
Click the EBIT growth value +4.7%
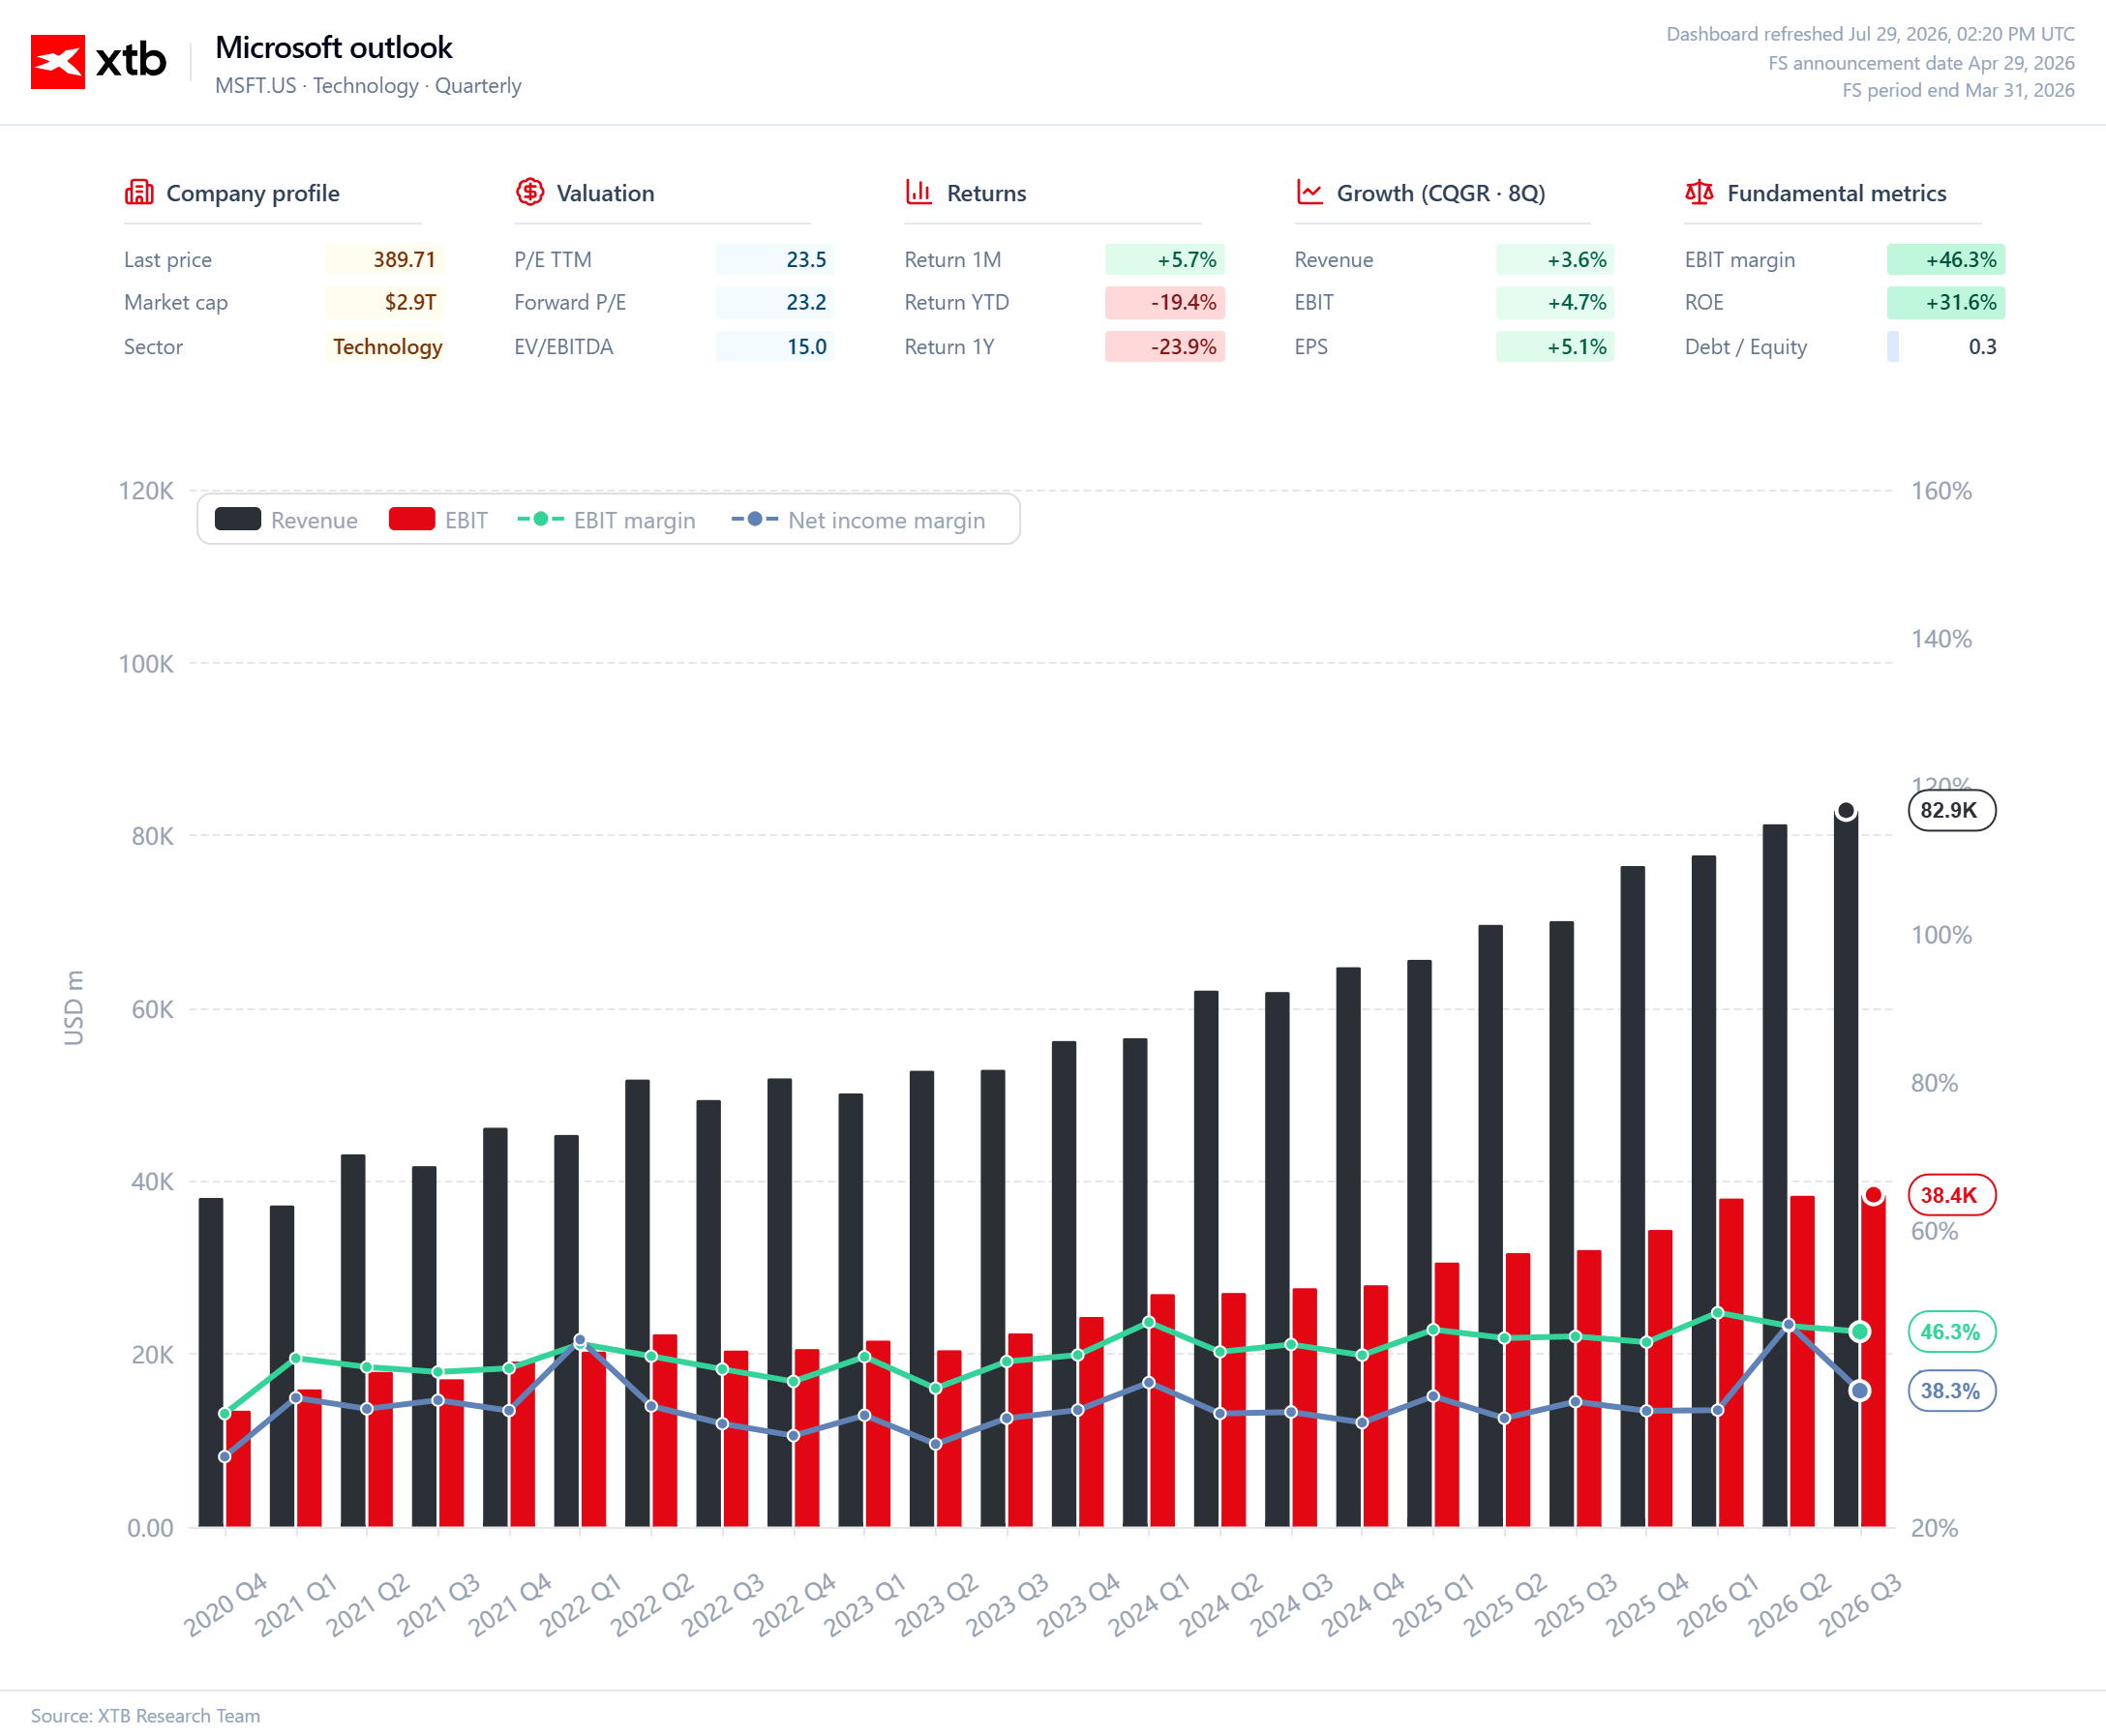[1555, 302]
